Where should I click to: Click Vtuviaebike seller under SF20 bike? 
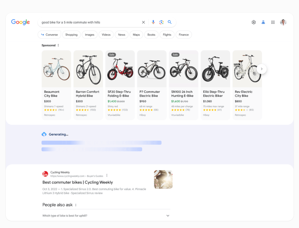[114, 115]
